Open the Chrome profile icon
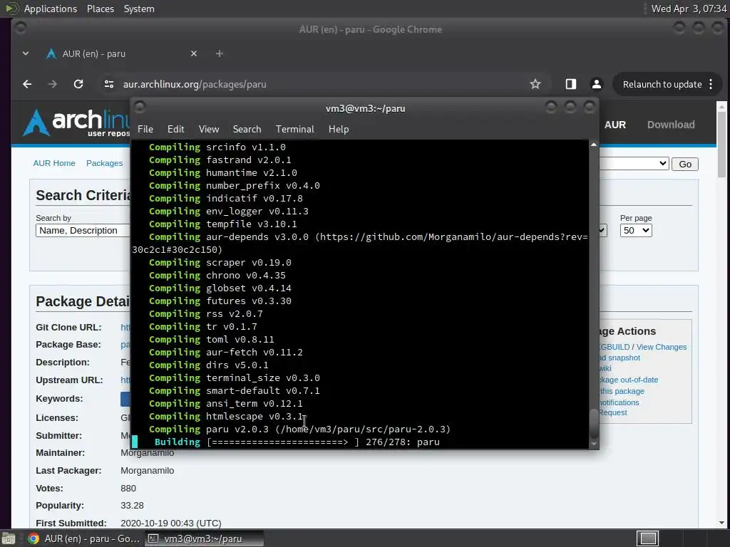This screenshot has height=547, width=730. click(x=597, y=84)
